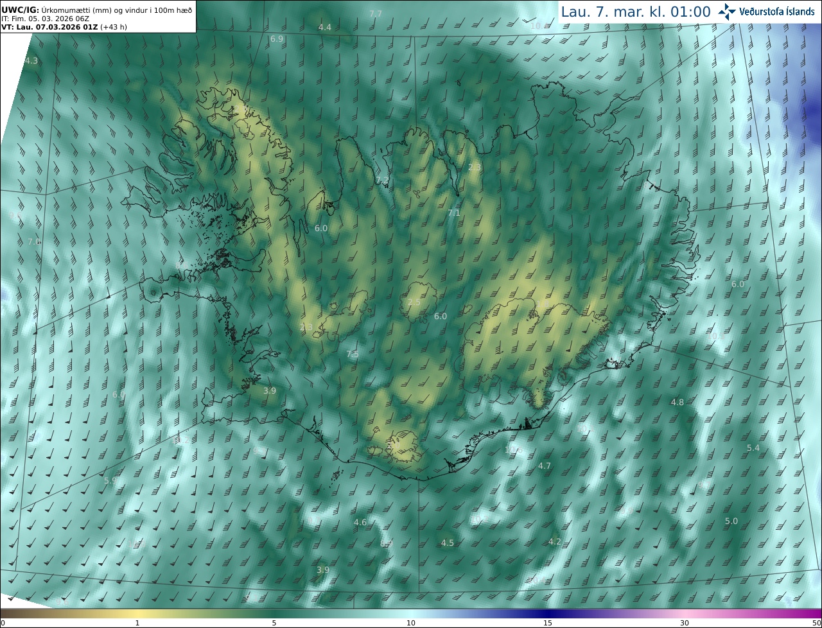Screen dimensions: 822x628
Task: Click the 7.1 value in north Iceland
Action: (x=454, y=213)
